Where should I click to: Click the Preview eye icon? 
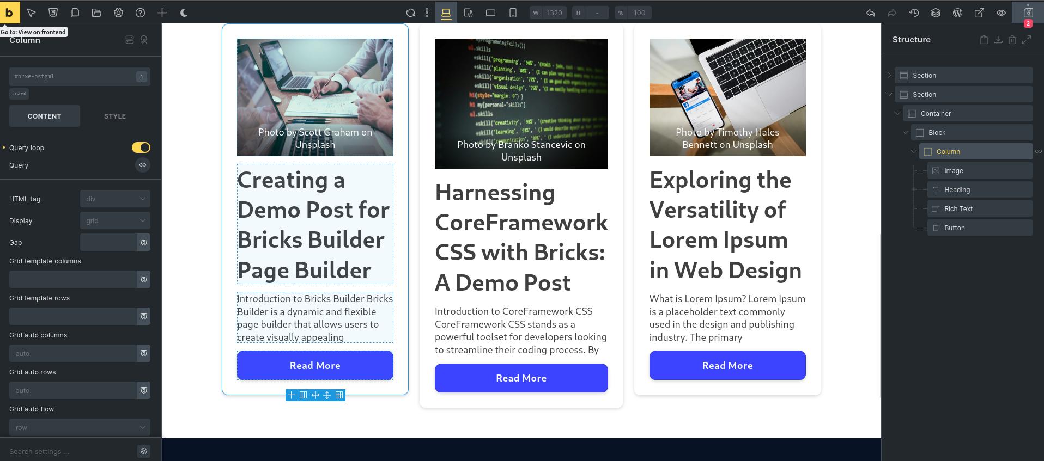(1001, 13)
